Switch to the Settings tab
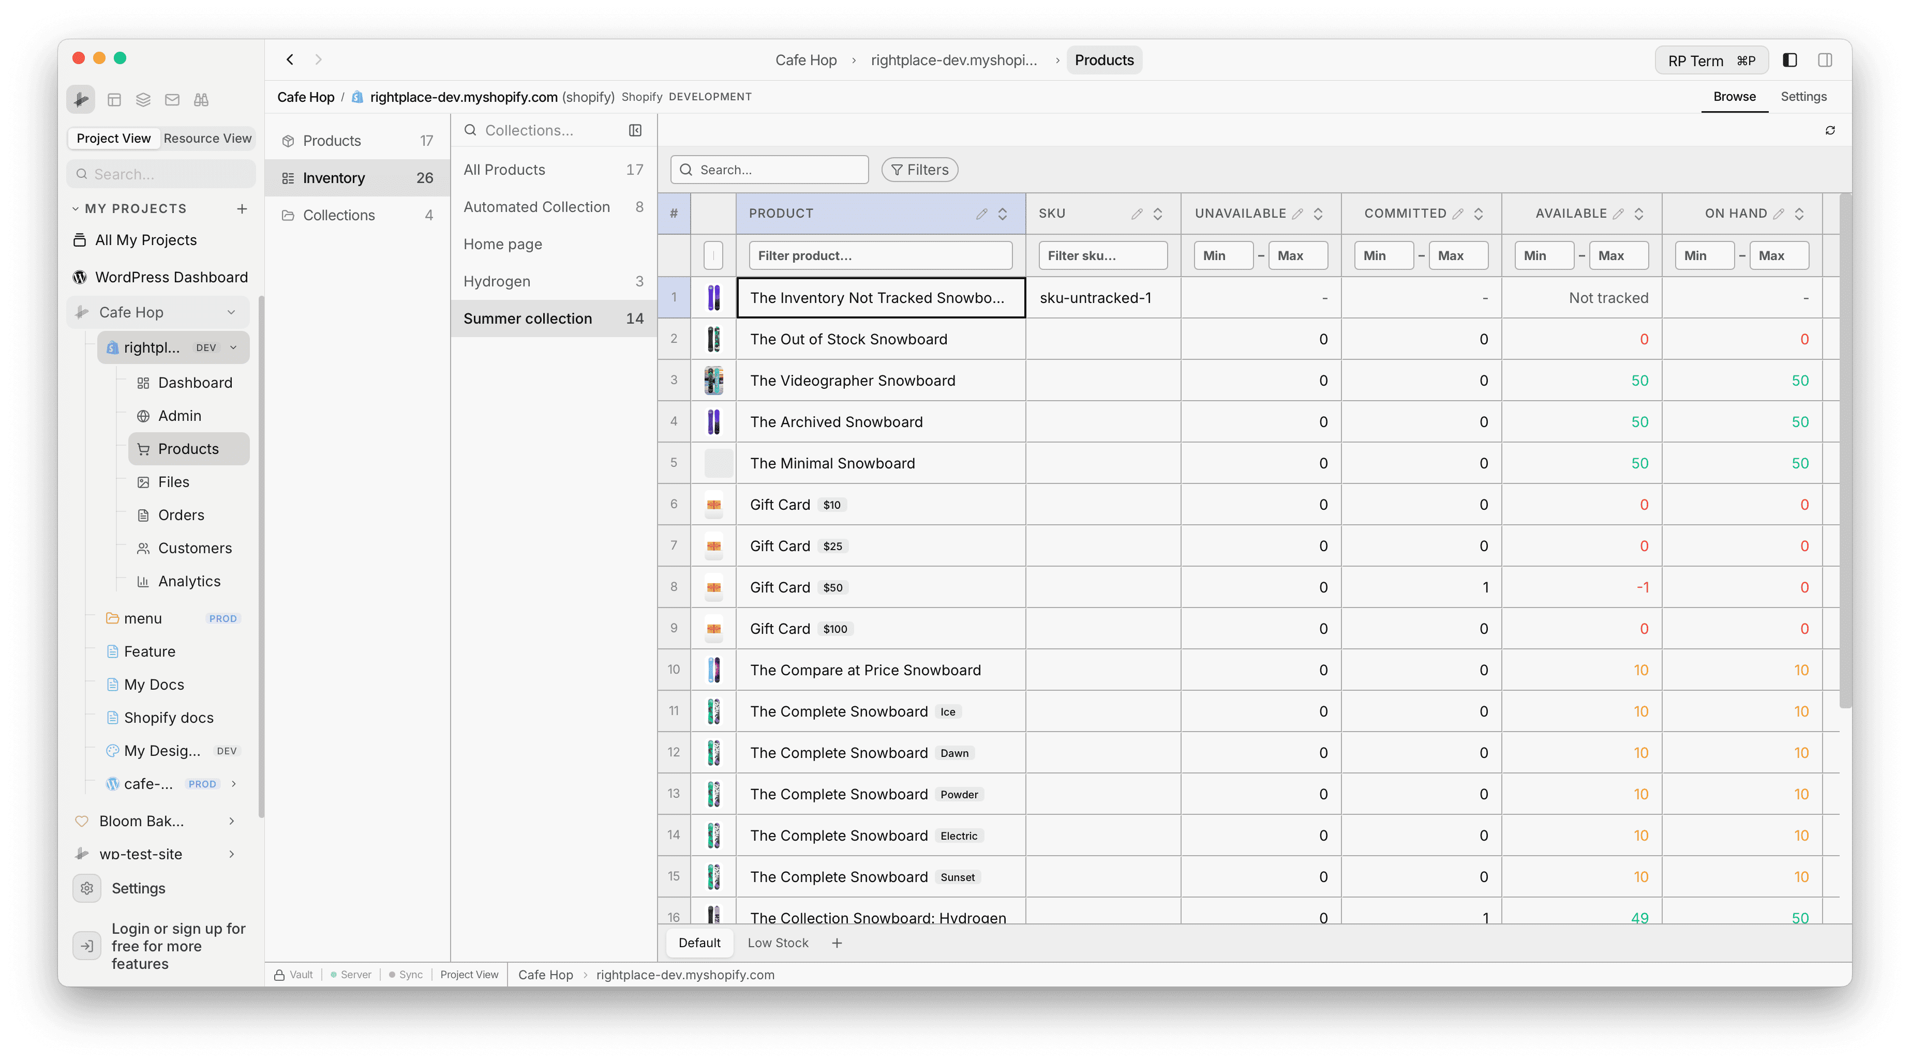Image resolution: width=1910 pixels, height=1063 pixels. coord(1804,96)
